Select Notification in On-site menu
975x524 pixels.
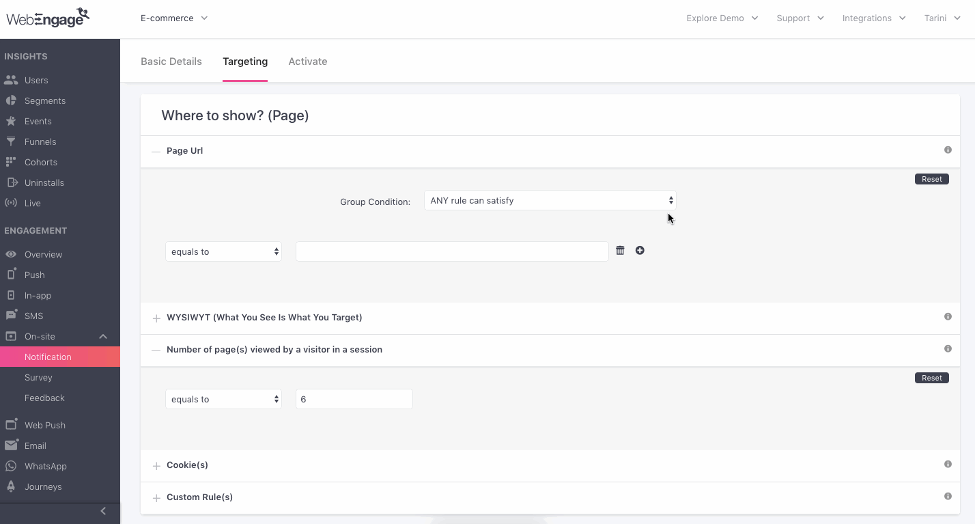point(60,357)
